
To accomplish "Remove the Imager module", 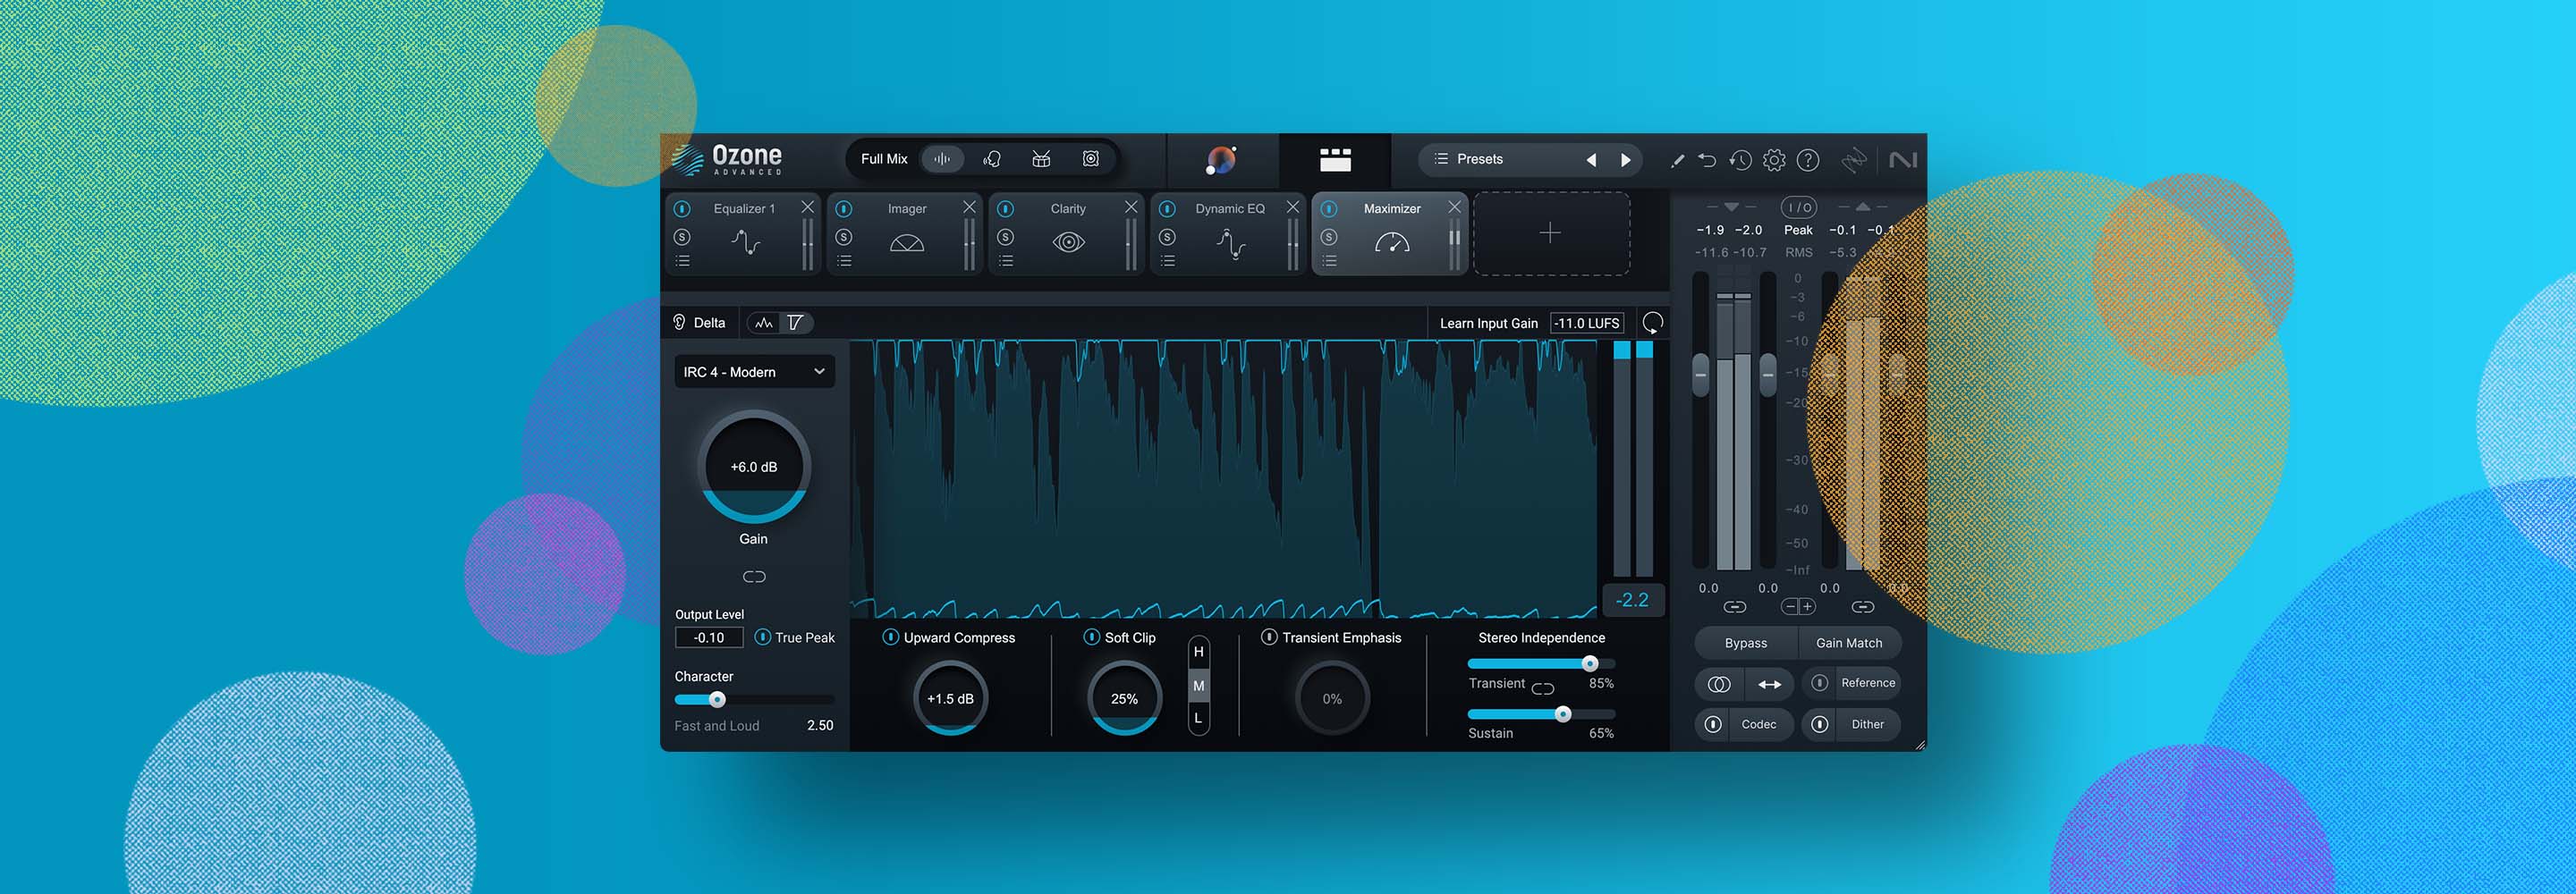I will [969, 207].
